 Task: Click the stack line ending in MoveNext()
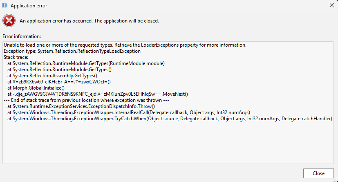[98, 94]
